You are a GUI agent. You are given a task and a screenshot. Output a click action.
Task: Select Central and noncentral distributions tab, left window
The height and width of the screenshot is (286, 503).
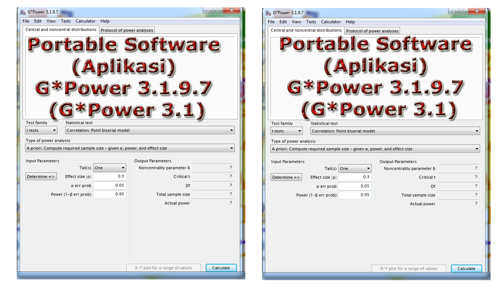pyautogui.click(x=61, y=29)
